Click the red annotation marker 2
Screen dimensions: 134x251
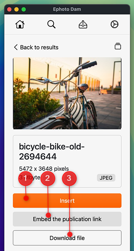point(48,178)
